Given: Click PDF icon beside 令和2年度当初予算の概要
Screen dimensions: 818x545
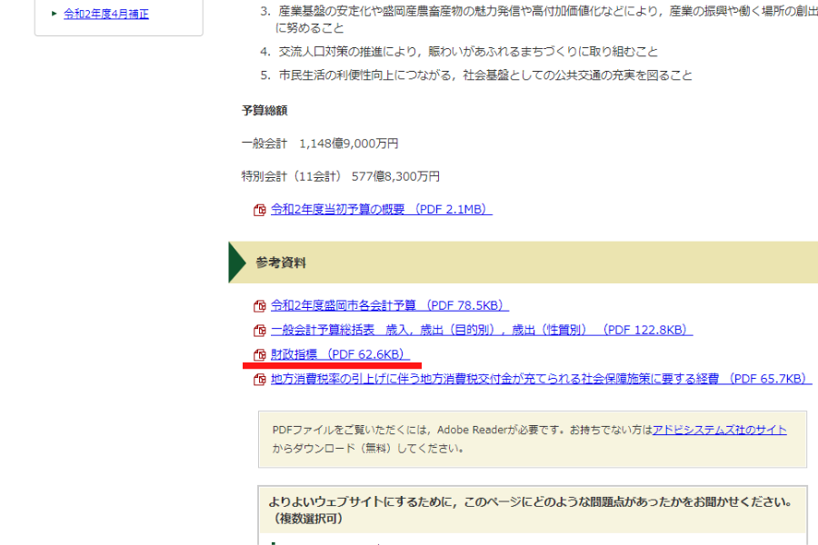Looking at the screenshot, I should click(260, 210).
